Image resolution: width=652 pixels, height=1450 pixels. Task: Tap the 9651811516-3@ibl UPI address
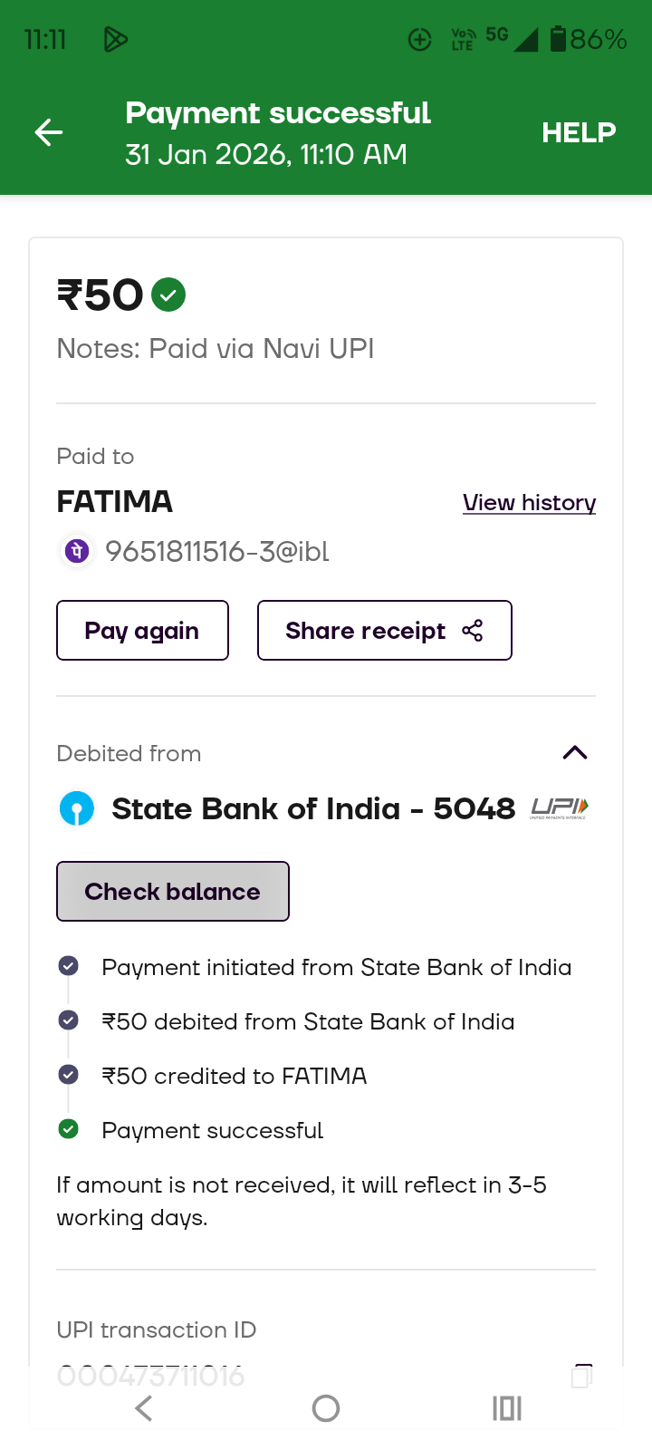tap(217, 551)
